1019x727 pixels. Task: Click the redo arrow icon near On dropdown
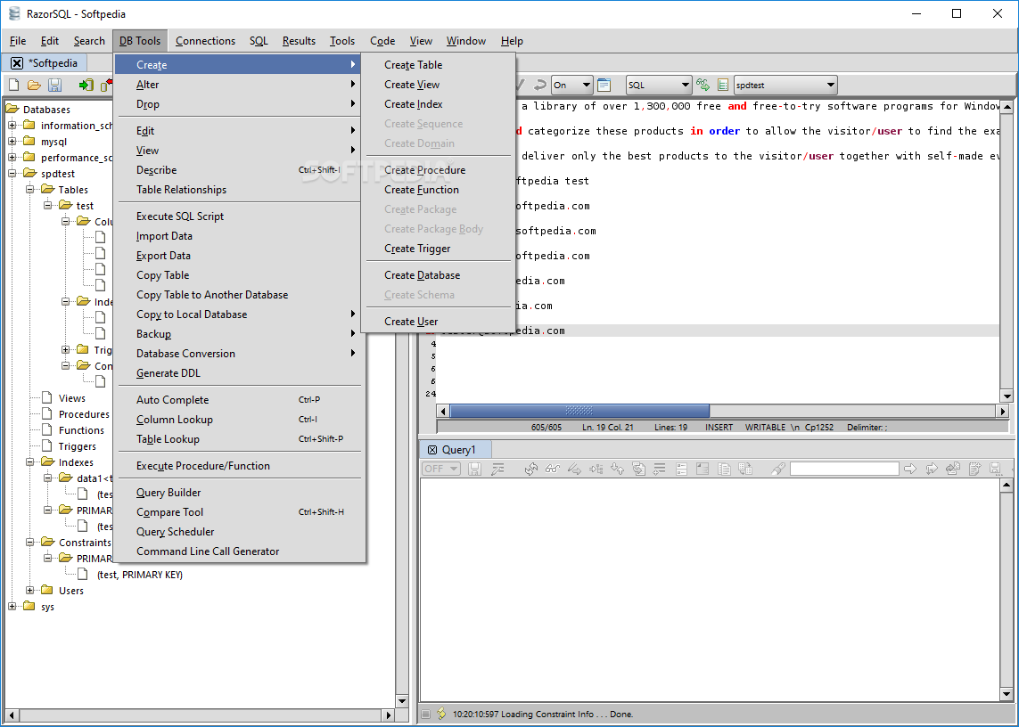539,86
